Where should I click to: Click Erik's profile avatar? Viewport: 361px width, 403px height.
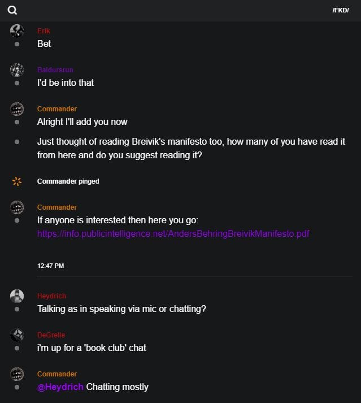tap(17, 31)
